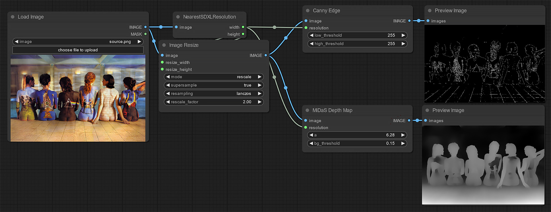Click images input socket of top Preview Image

(x=428, y=21)
